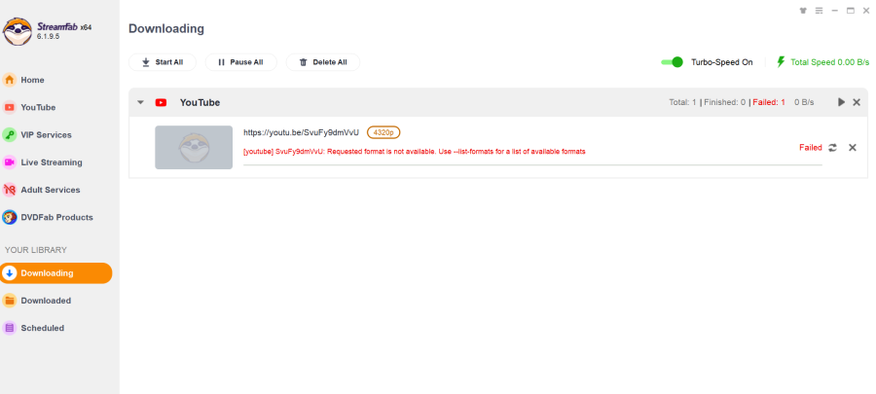Click the Downloaded folder icon
The width and height of the screenshot is (876, 394).
(9, 301)
